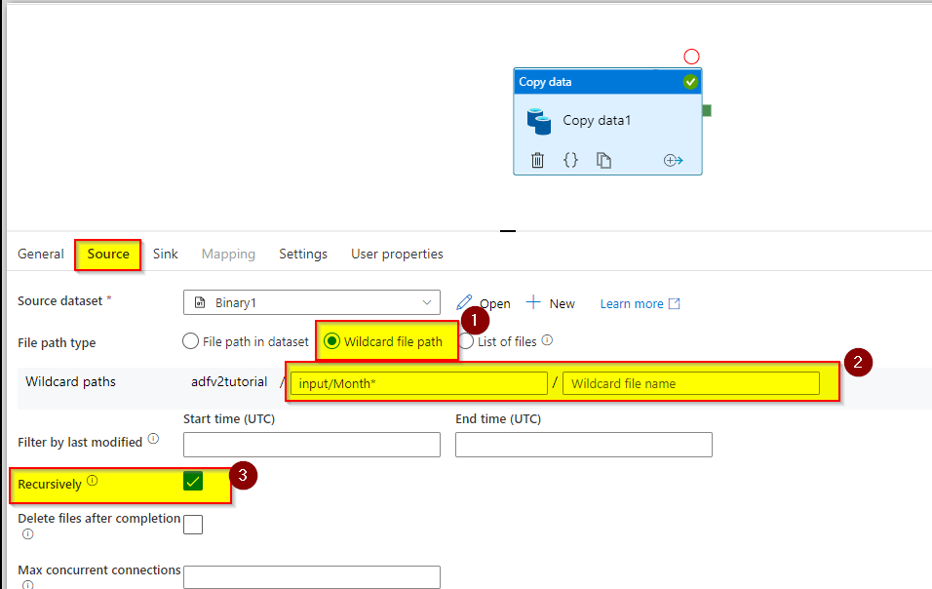
Task: Open the Filter by last modified tooltip
Action: pos(153,438)
